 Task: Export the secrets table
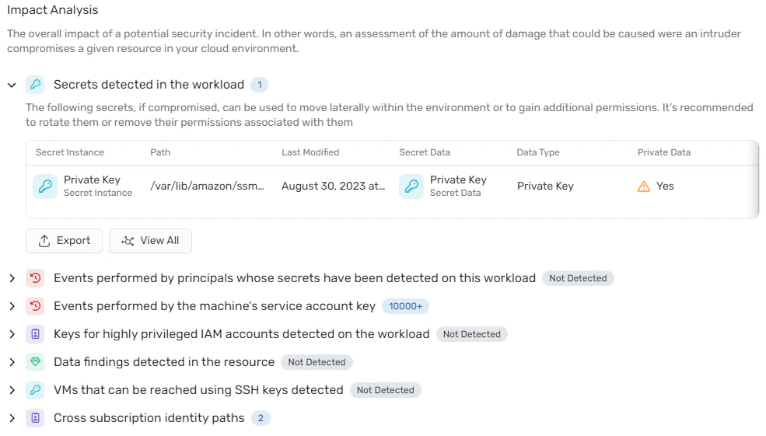coord(64,241)
